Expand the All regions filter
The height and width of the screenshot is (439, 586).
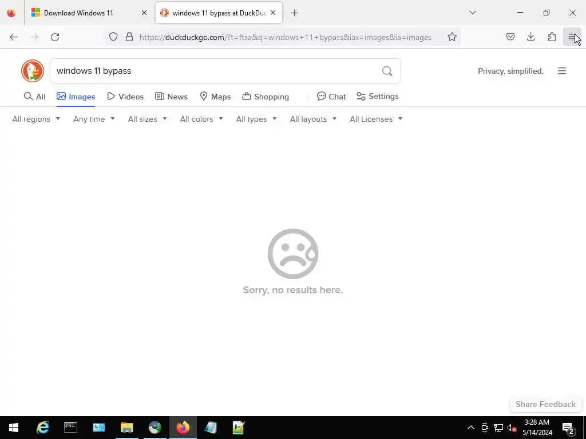click(36, 119)
